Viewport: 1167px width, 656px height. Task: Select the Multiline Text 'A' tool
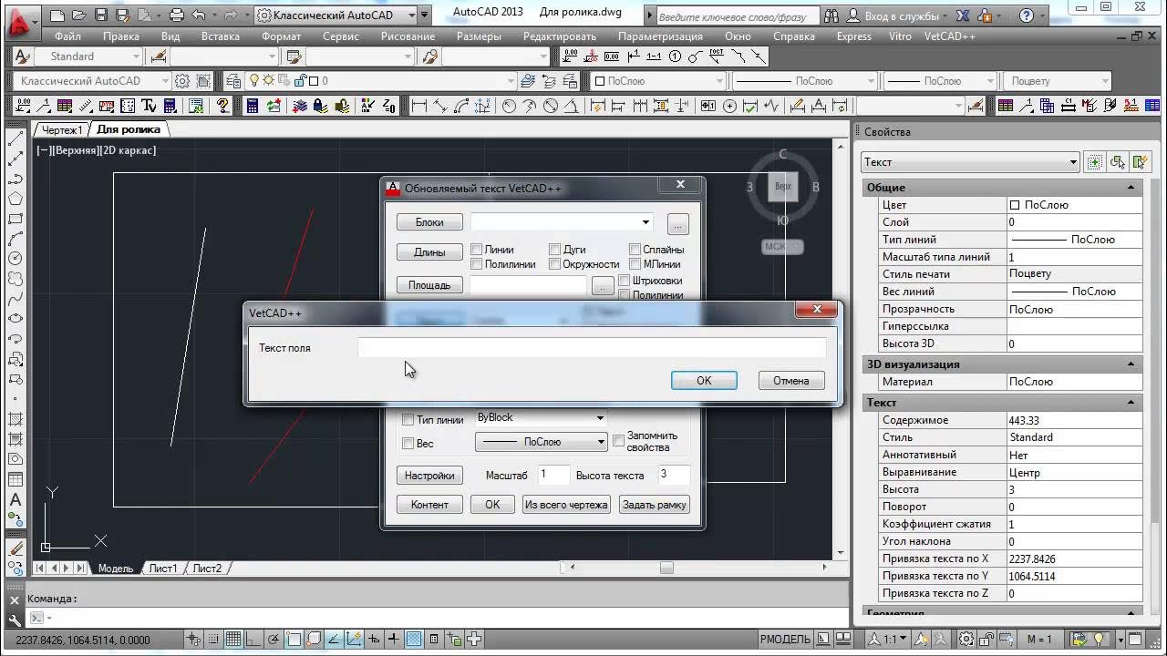pos(15,499)
